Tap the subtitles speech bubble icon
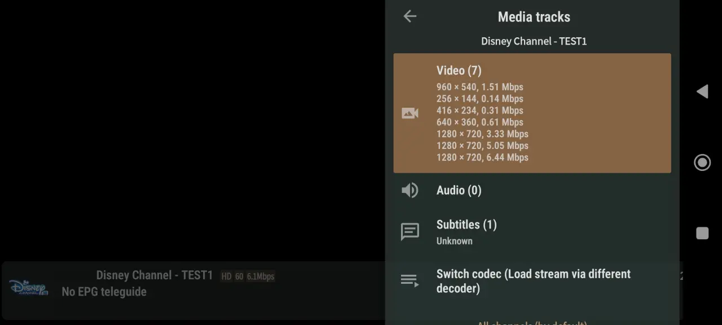Image resolution: width=722 pixels, height=325 pixels. point(410,232)
